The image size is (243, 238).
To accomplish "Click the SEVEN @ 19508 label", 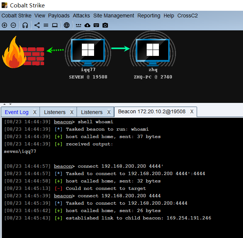I will coord(88,77).
